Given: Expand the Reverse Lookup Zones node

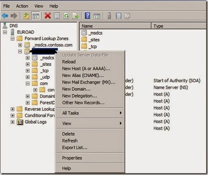Looking at the screenshot, I should [13, 109].
